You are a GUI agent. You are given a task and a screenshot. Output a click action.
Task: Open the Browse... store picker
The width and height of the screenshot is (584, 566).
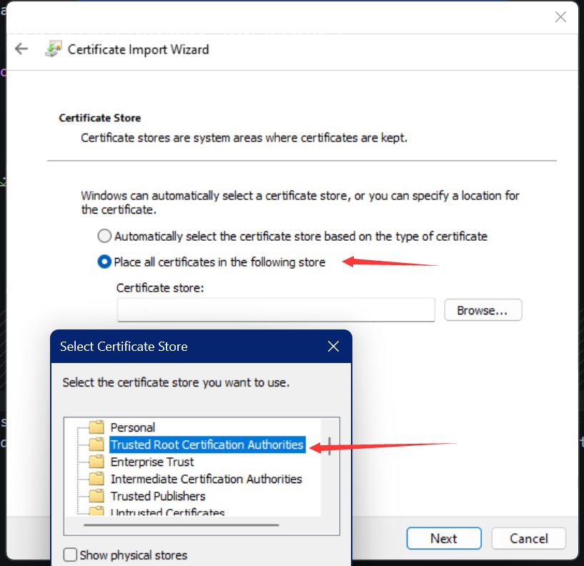483,310
